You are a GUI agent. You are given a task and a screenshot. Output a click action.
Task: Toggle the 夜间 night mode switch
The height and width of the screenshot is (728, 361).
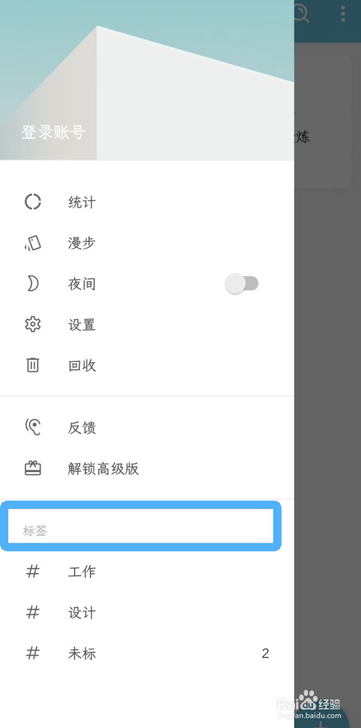coord(242,283)
